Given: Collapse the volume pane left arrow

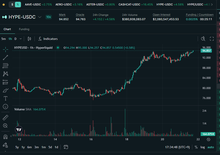Looking at the screenshot, I should tap(11, 136).
